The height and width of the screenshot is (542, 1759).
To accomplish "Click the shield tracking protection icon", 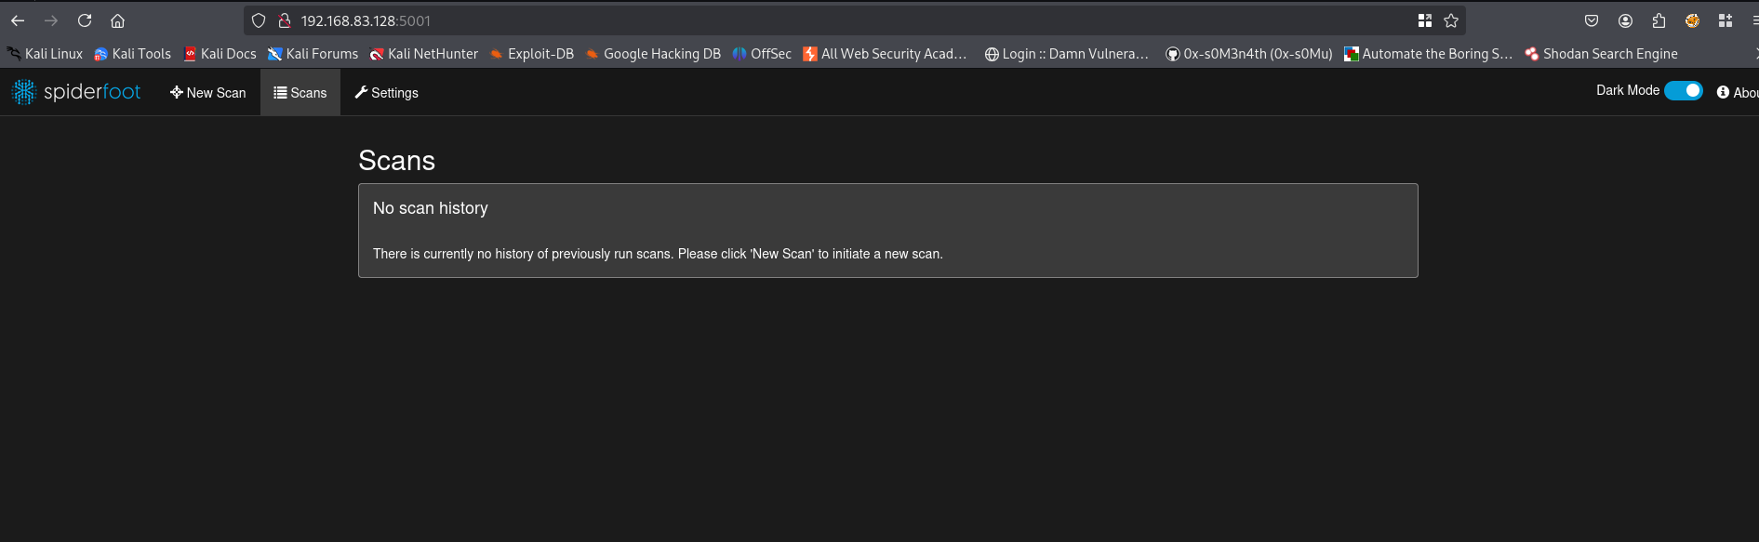I will pyautogui.click(x=259, y=20).
